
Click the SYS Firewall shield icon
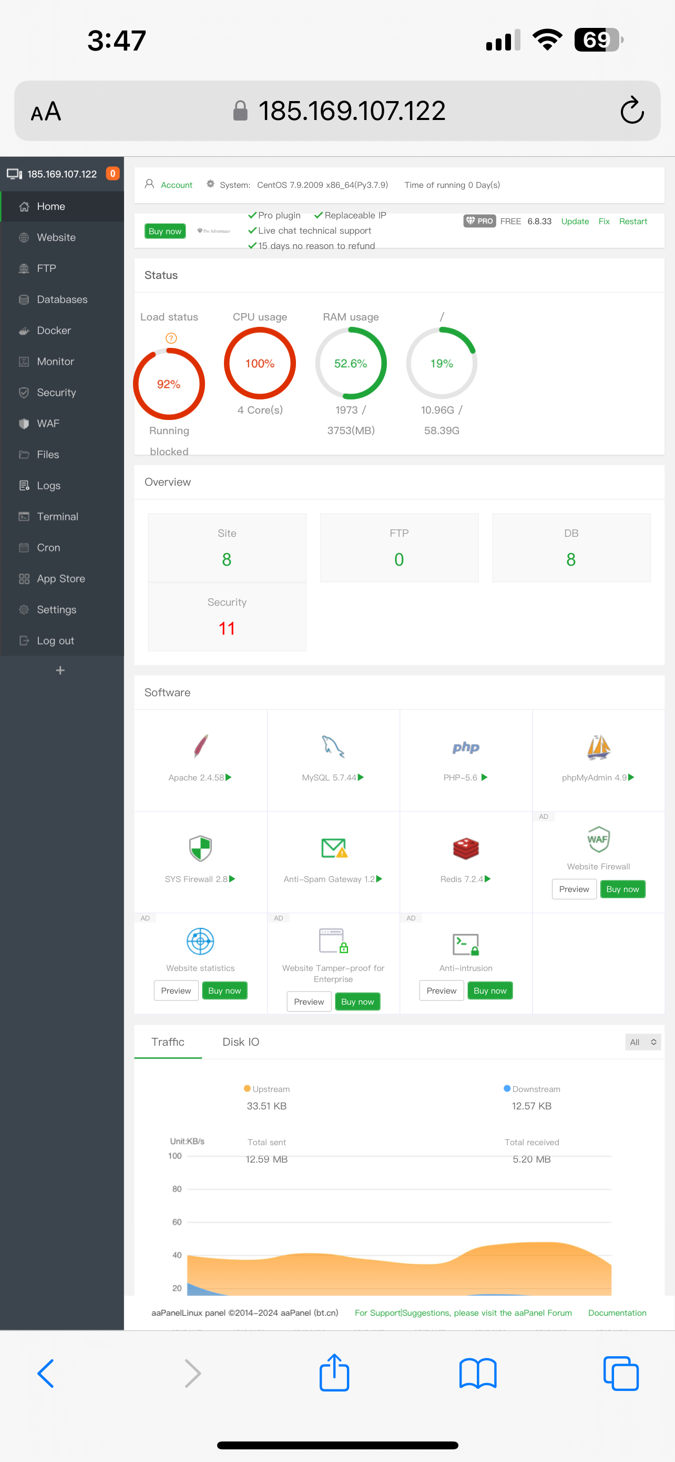[201, 848]
